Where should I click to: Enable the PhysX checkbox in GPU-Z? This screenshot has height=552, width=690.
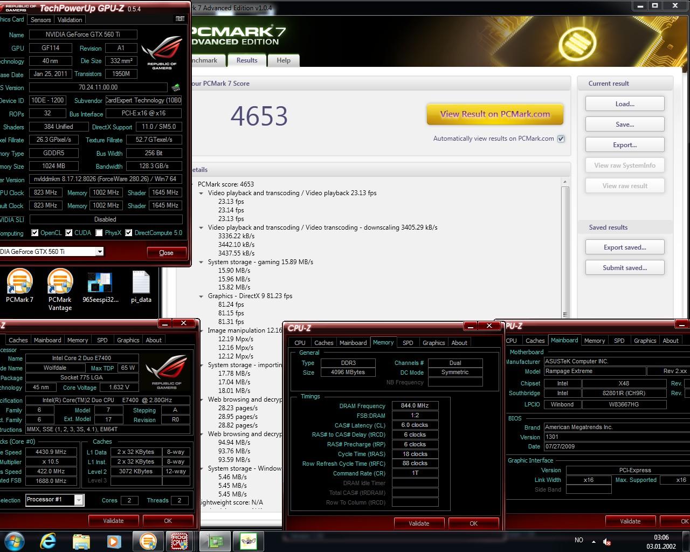(99, 233)
